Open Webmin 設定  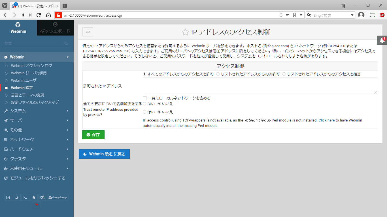tap(22, 88)
